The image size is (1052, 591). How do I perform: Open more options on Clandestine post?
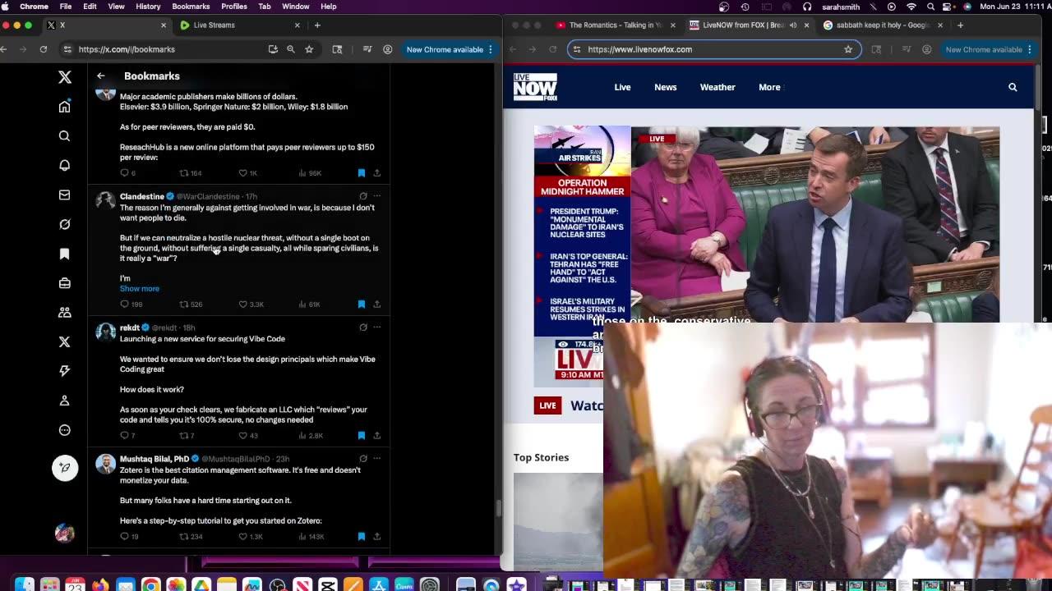tap(377, 196)
